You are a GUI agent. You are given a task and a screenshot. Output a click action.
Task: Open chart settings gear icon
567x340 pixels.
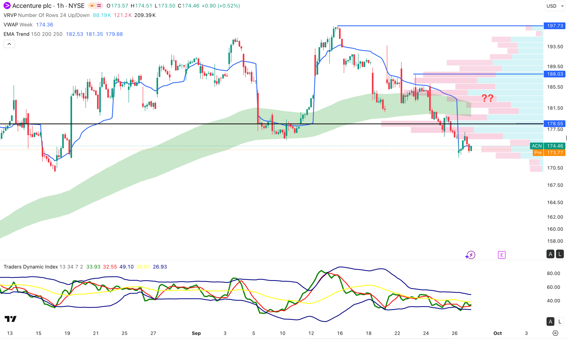555,333
